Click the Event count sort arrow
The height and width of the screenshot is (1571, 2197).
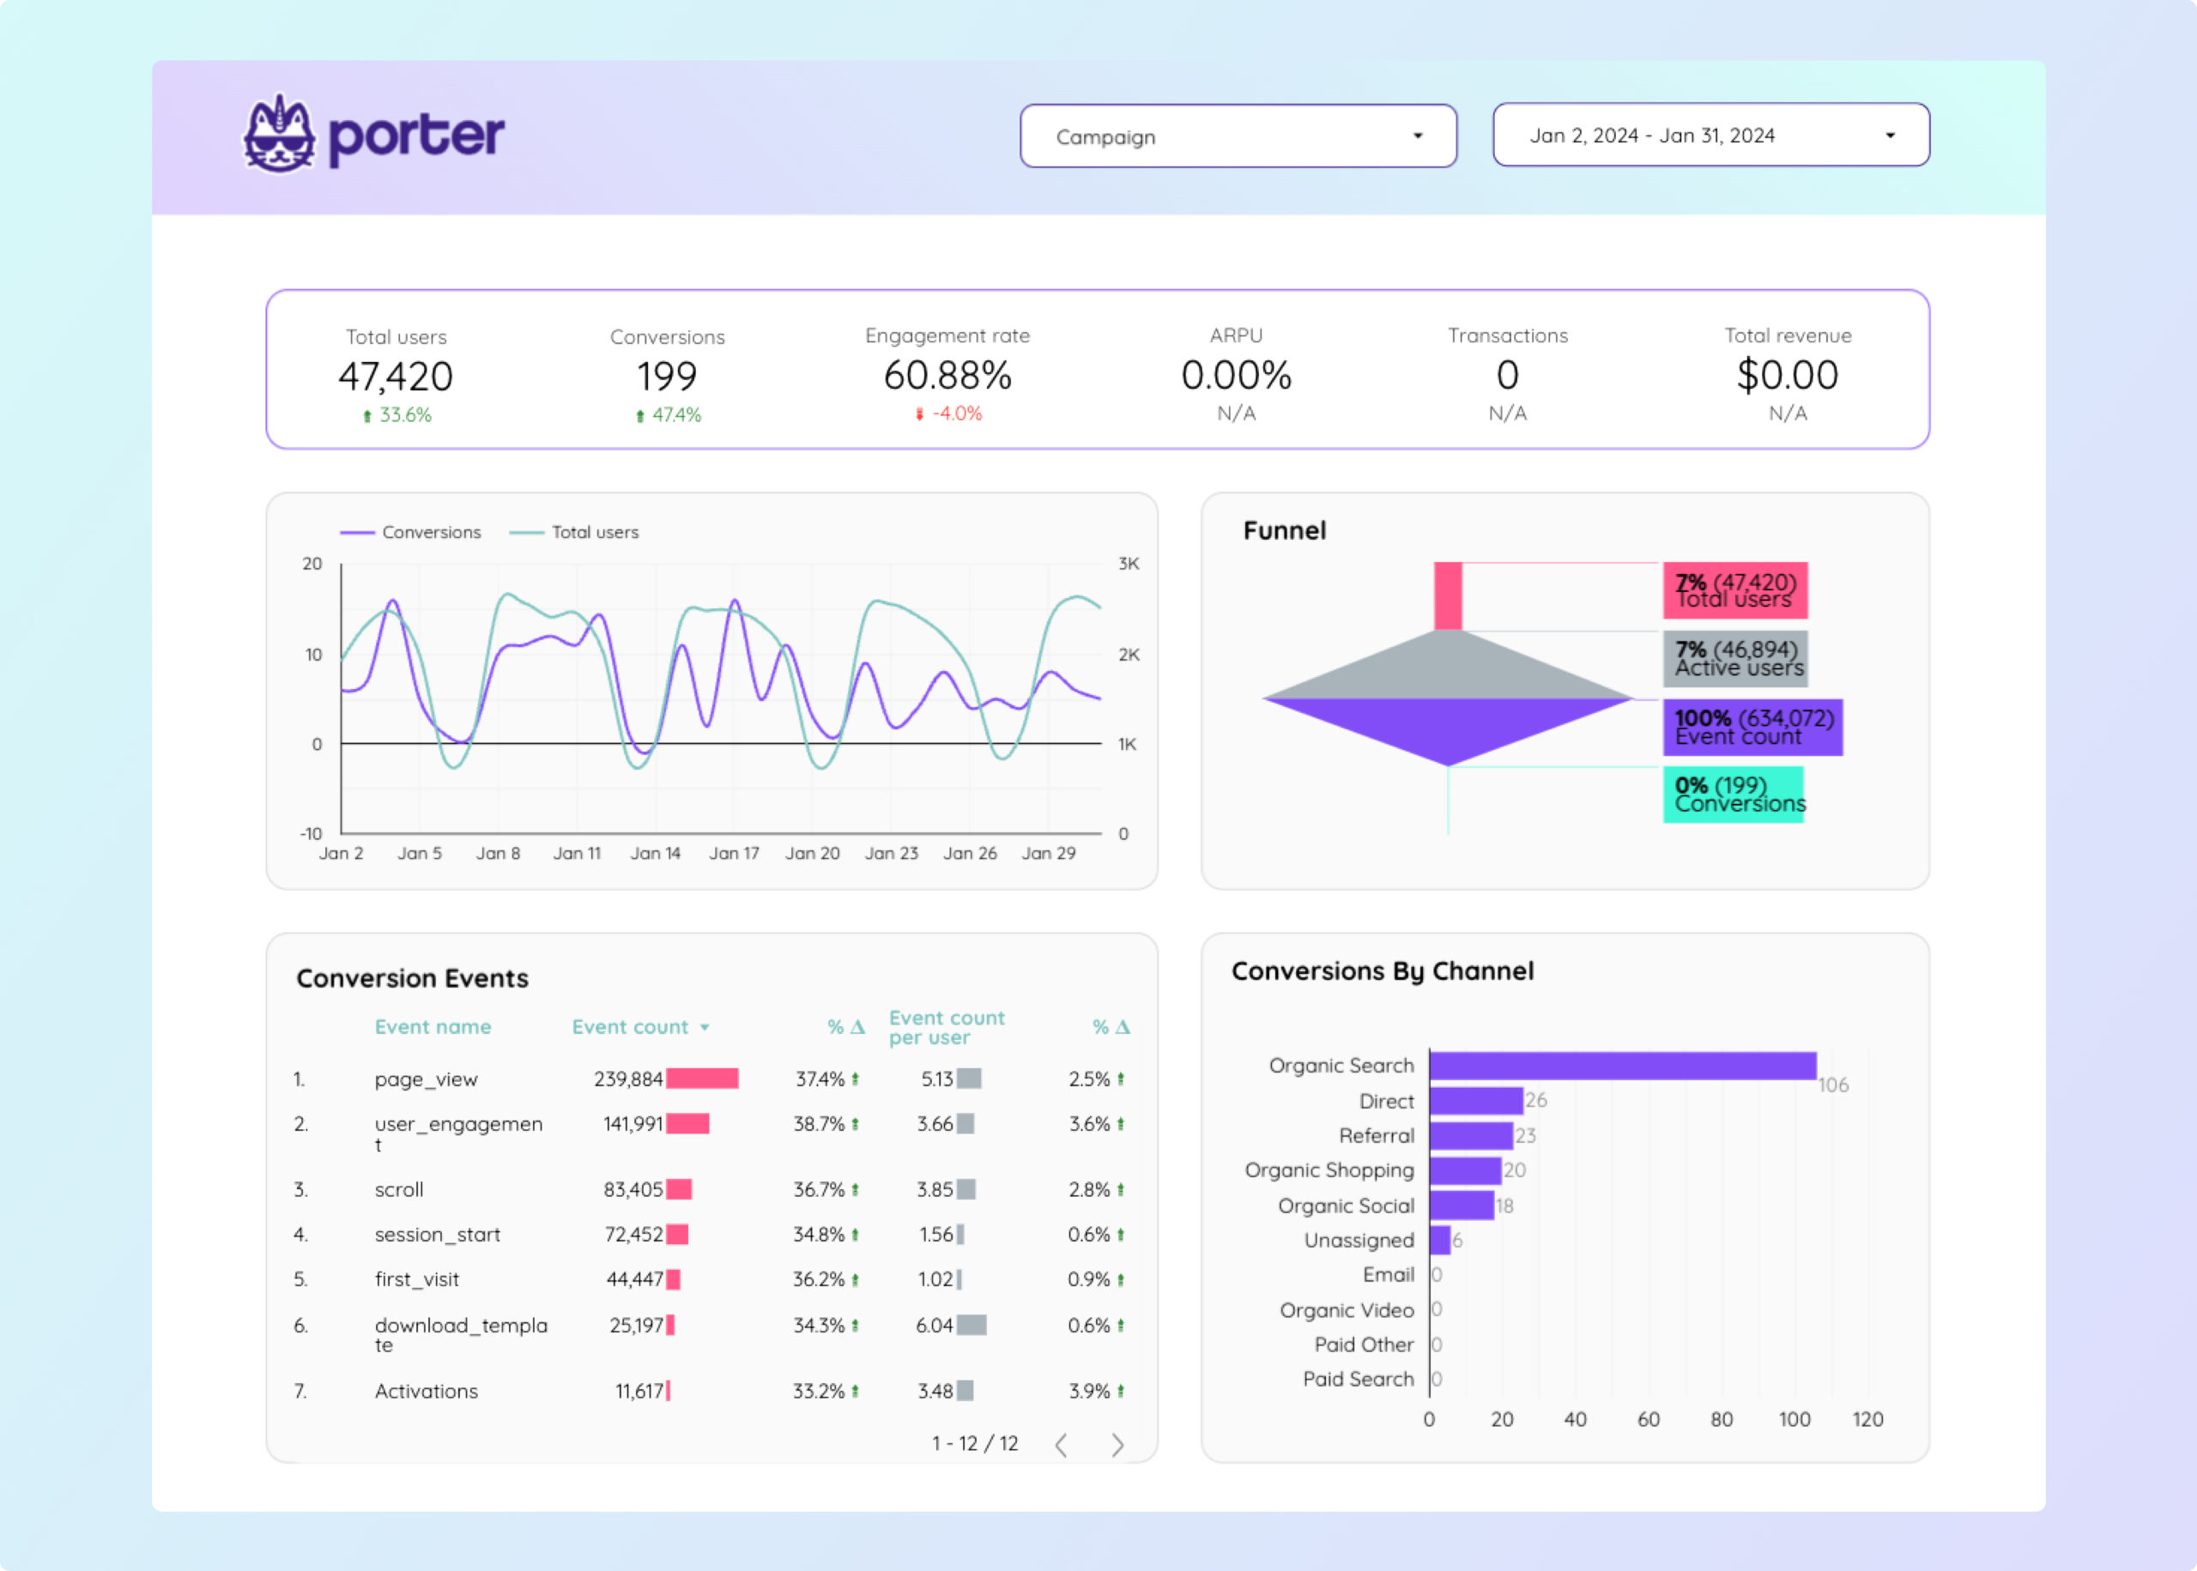(x=705, y=1027)
